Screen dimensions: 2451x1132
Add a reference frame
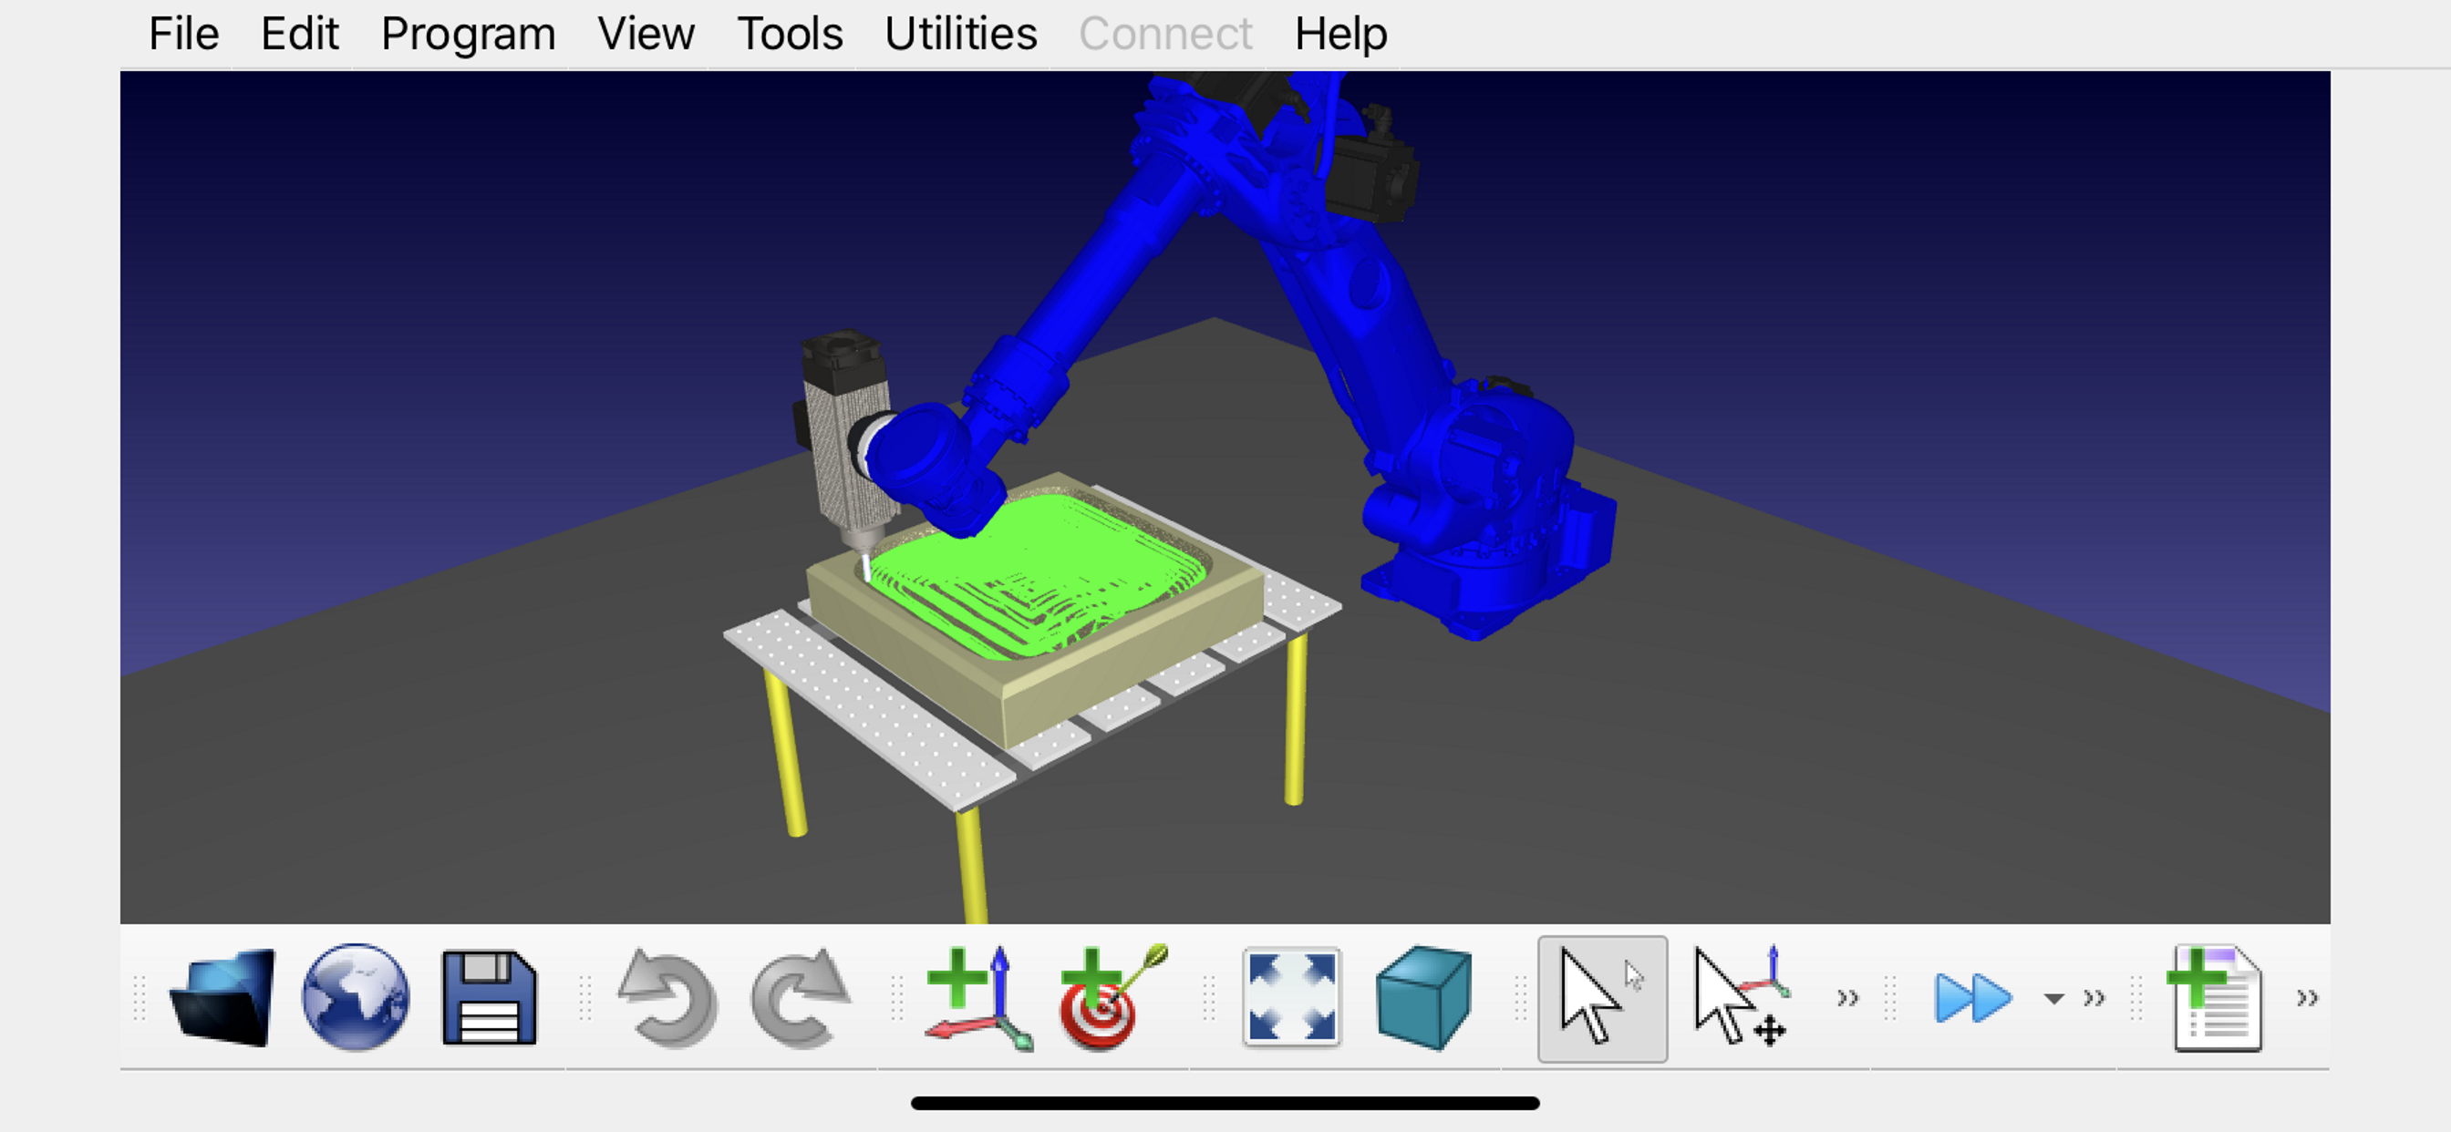pos(980,997)
